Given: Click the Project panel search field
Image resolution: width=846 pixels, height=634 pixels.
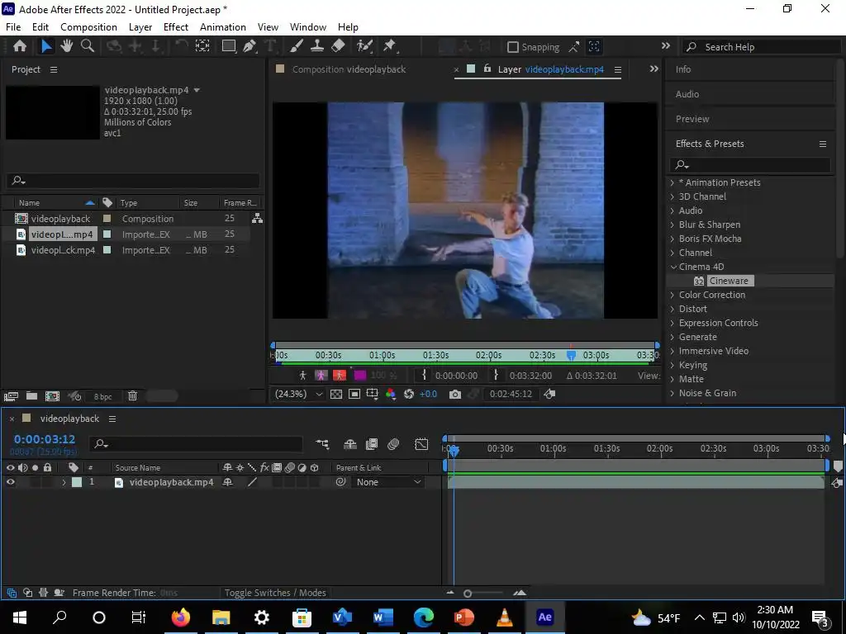Looking at the screenshot, I should point(133,180).
